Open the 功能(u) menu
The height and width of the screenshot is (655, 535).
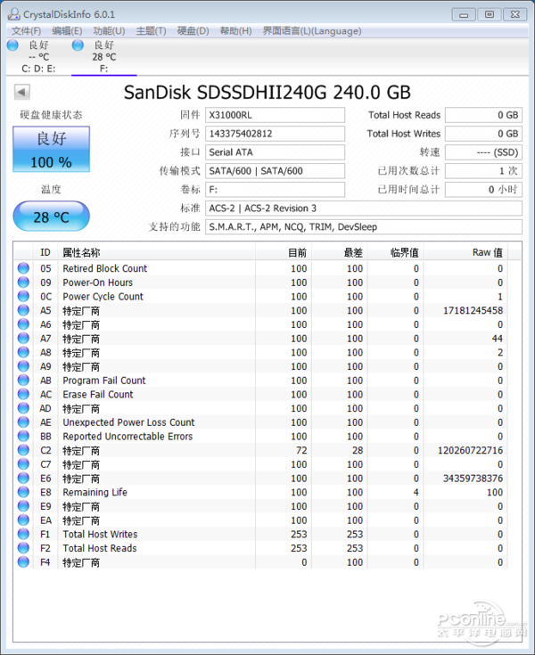[x=109, y=30]
